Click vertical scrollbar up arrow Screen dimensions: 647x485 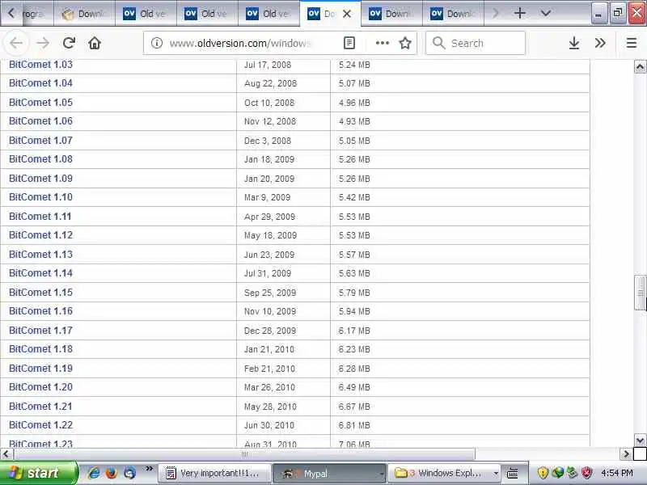(640, 66)
